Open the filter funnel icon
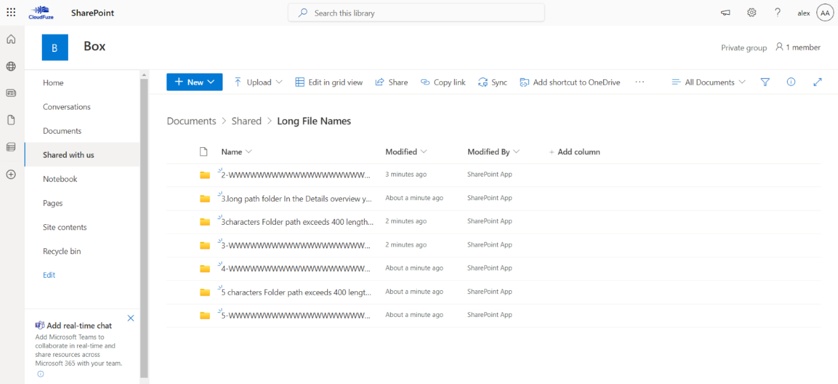Viewport: 838px width, 384px height. 765,82
